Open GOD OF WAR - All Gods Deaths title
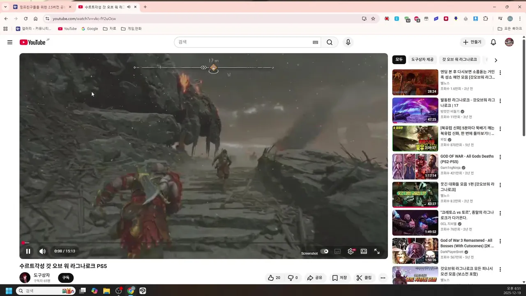This screenshot has width=526, height=296. [467, 159]
